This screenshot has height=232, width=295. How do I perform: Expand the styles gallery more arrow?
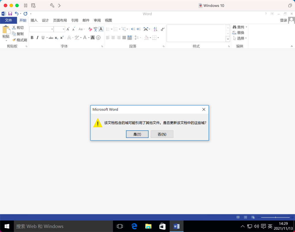[x=228, y=39]
